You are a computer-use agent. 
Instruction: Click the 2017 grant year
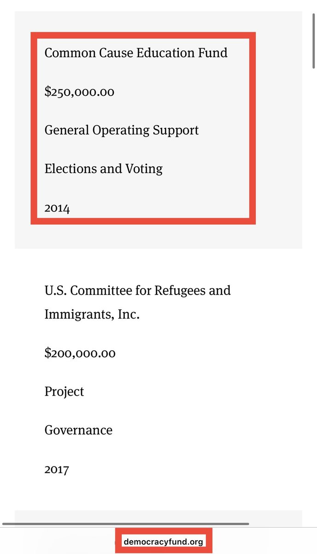click(57, 470)
